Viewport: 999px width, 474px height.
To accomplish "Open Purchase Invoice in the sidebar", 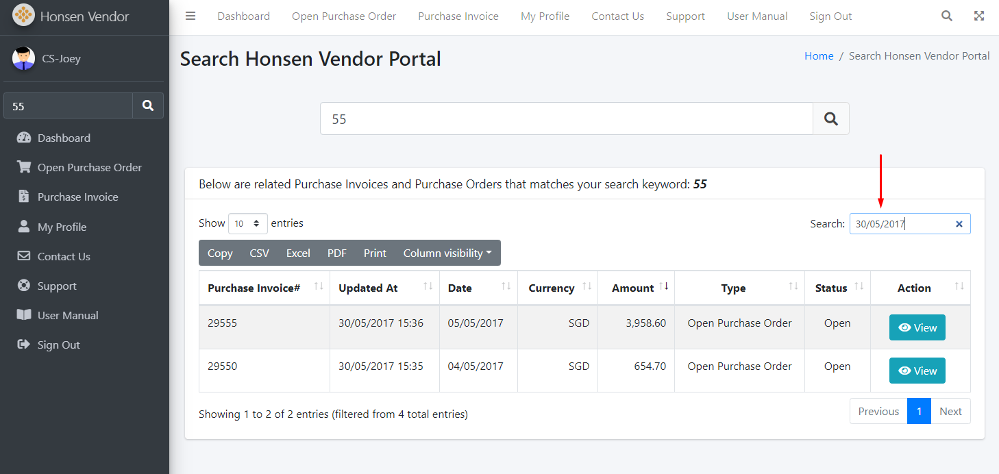I will pos(77,197).
